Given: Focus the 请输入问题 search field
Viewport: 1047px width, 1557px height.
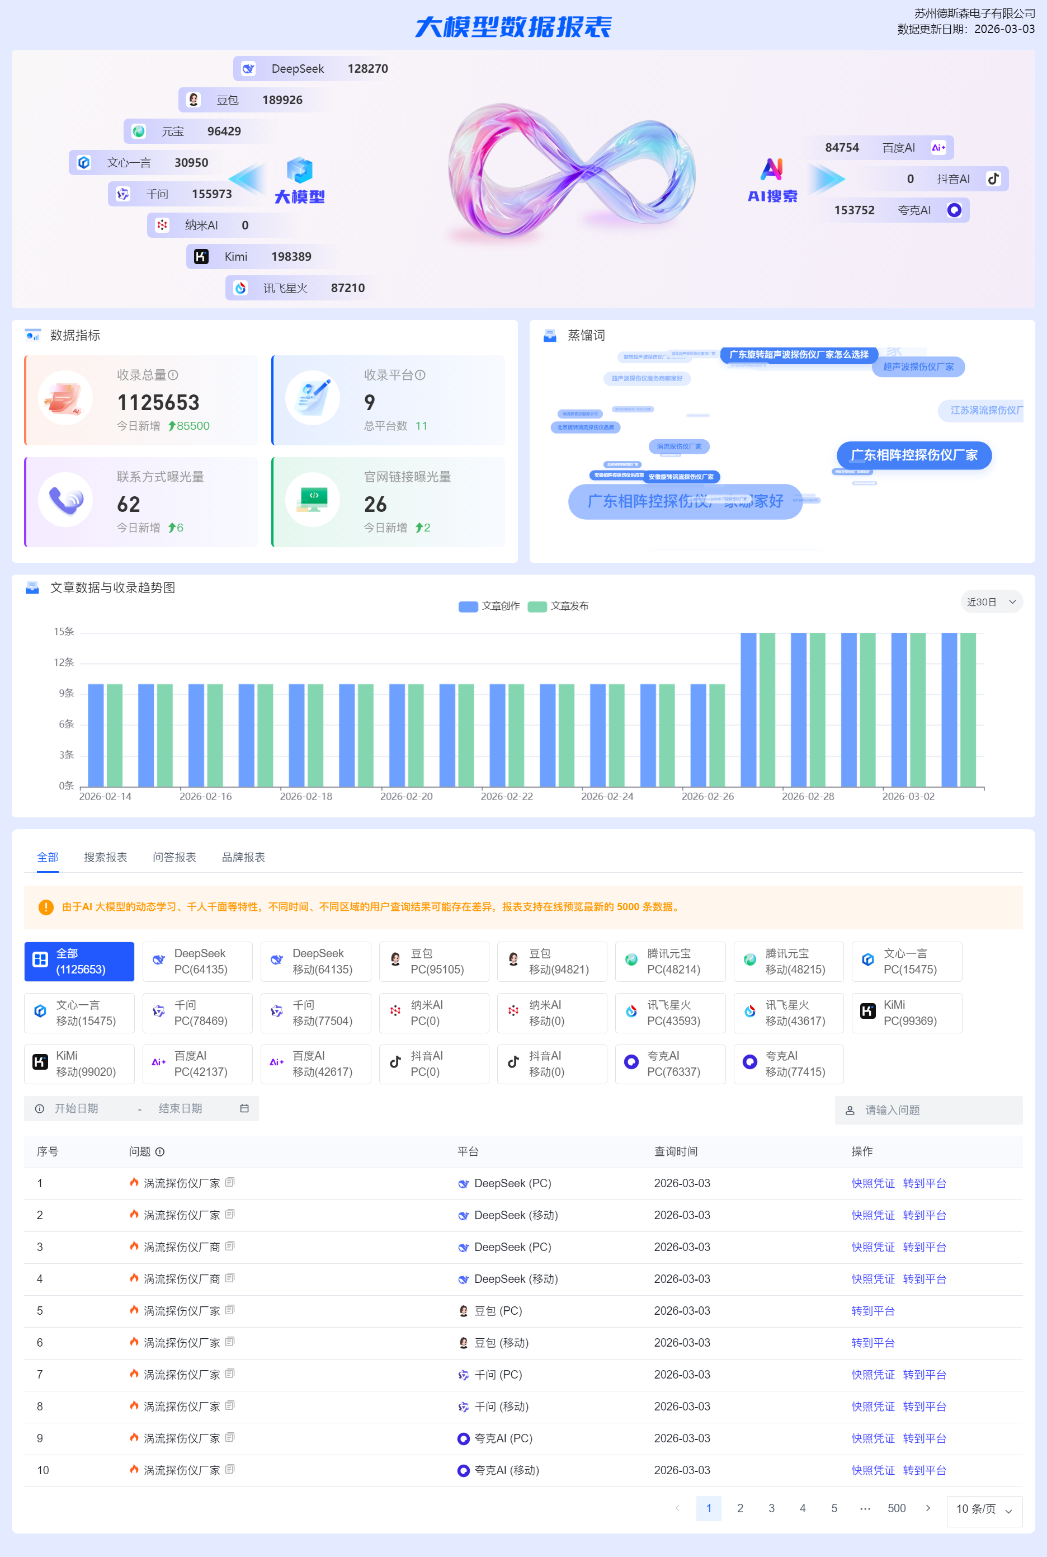Looking at the screenshot, I should (928, 1110).
